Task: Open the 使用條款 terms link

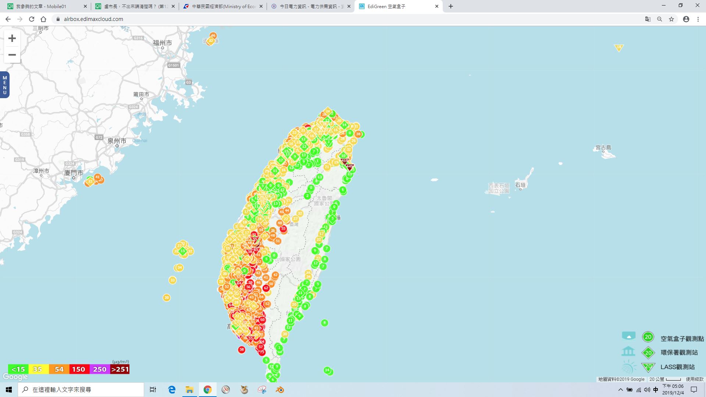Action: click(x=695, y=379)
